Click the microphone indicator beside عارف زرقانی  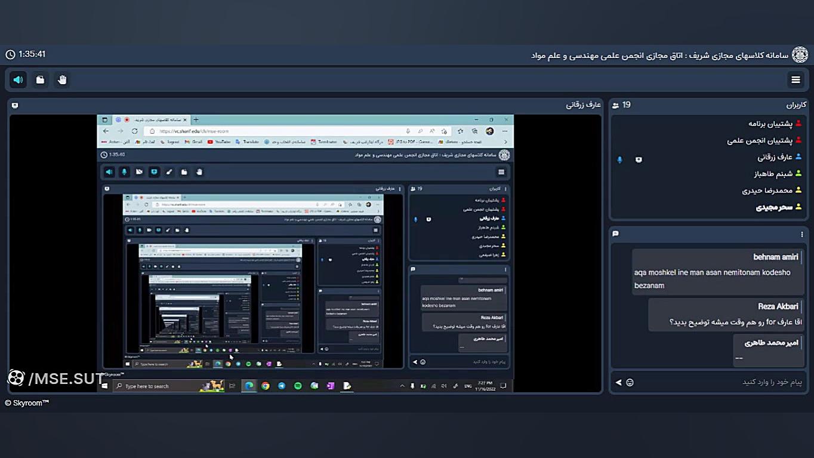click(619, 159)
